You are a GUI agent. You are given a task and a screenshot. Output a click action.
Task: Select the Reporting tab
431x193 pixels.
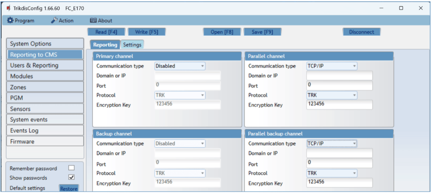click(x=105, y=45)
